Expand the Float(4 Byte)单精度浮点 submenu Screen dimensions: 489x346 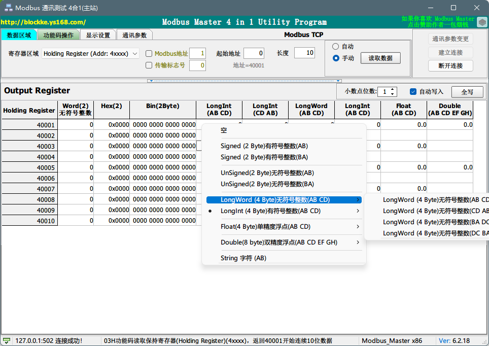pos(284,227)
